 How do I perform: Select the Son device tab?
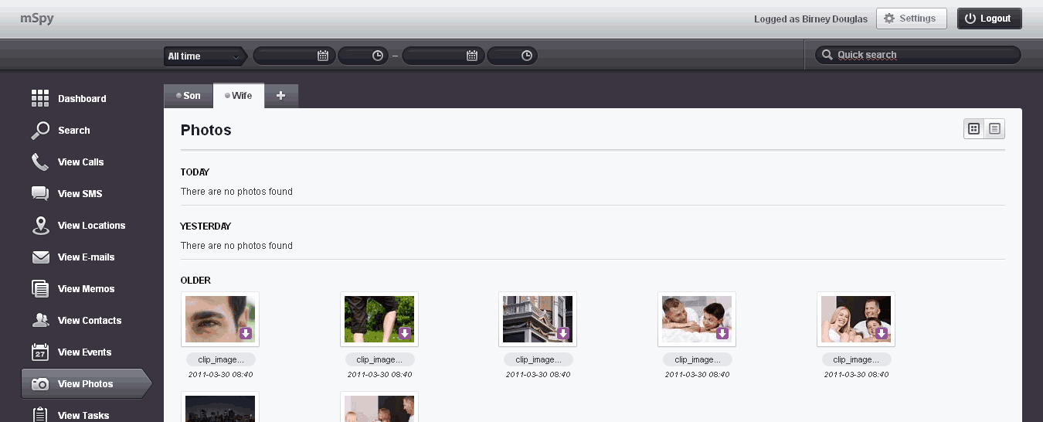[x=189, y=96]
